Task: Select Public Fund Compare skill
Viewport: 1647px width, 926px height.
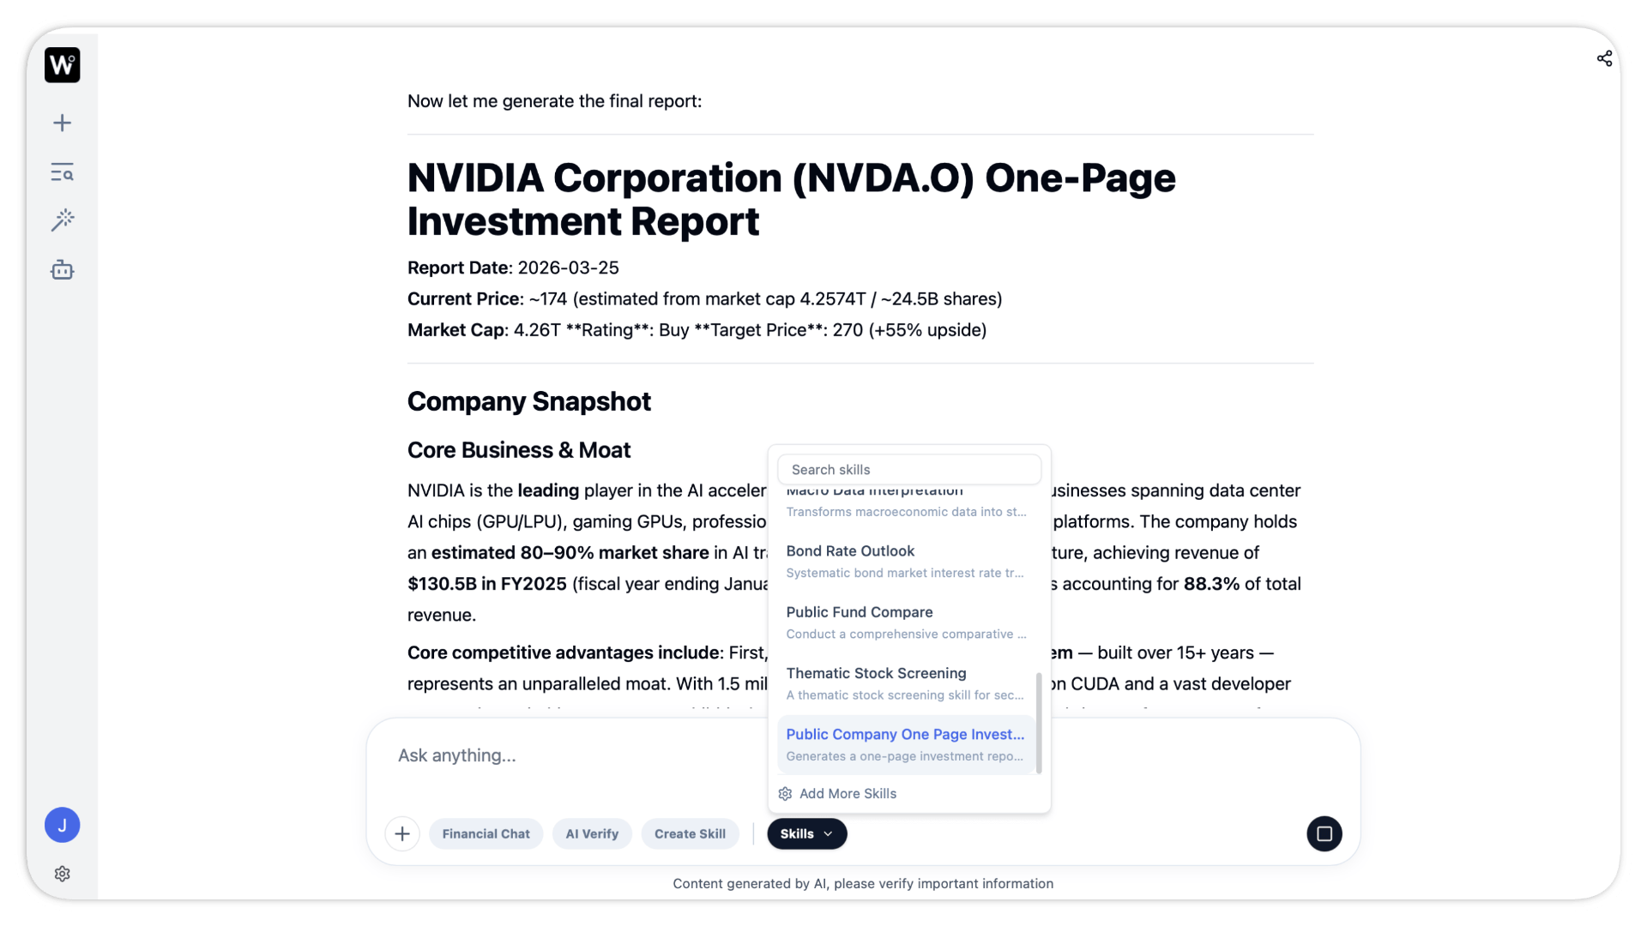Action: (x=905, y=622)
